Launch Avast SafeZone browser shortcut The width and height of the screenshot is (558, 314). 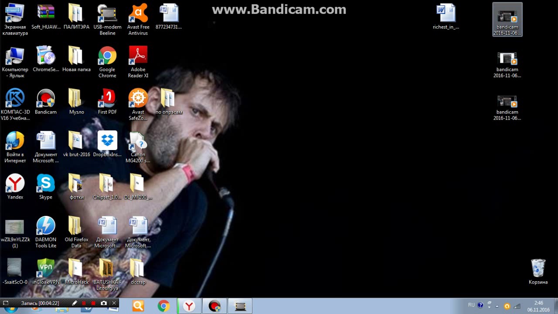(x=138, y=105)
